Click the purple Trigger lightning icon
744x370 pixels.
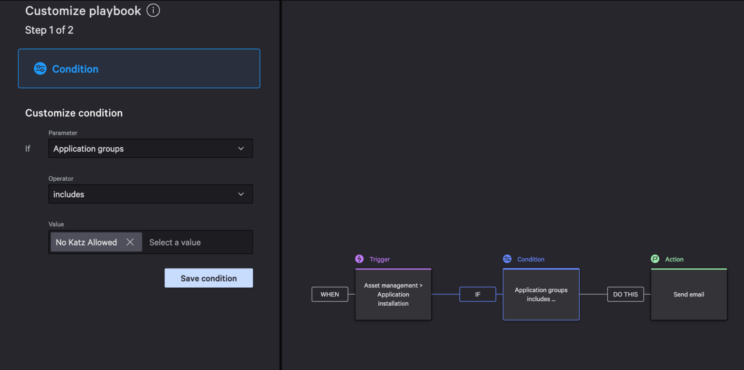(x=359, y=259)
